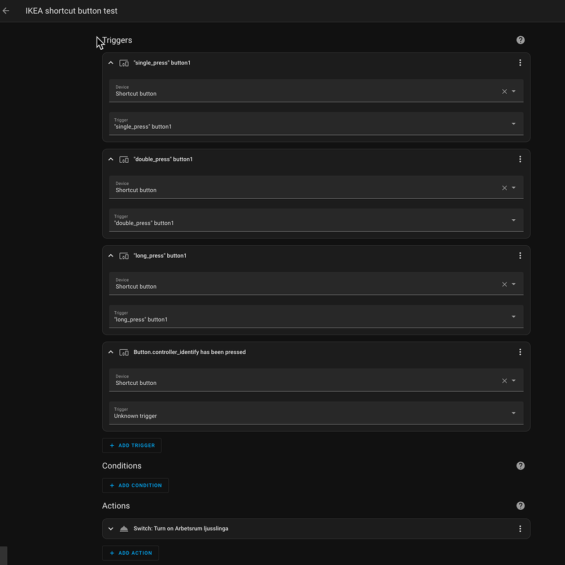This screenshot has height=565, width=565.
Task: Open overflow menu of Button.controller_identify trigger
Action: click(520, 352)
